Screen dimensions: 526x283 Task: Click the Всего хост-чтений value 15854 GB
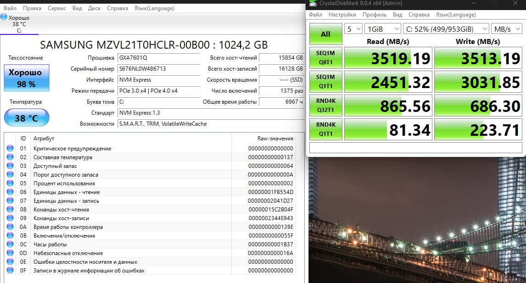pos(282,58)
